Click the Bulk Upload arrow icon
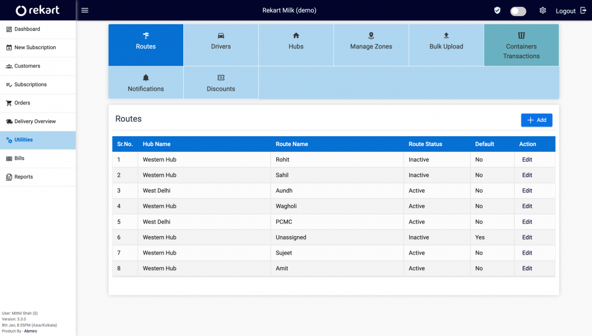The image size is (592, 336). click(x=446, y=35)
